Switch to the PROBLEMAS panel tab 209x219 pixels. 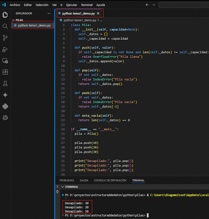pos(66,181)
